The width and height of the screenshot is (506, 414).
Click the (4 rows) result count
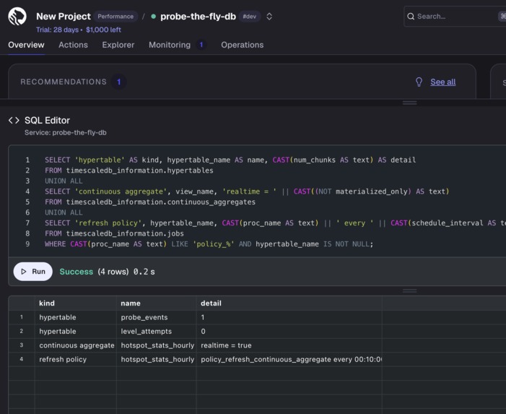tap(113, 272)
